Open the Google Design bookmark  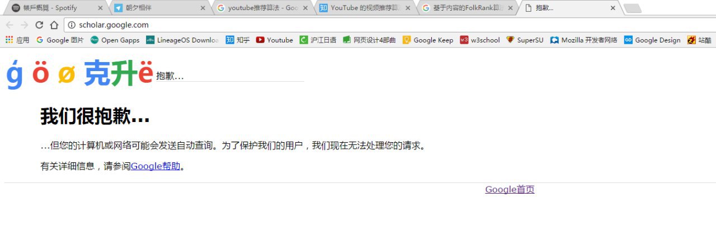pyautogui.click(x=652, y=40)
